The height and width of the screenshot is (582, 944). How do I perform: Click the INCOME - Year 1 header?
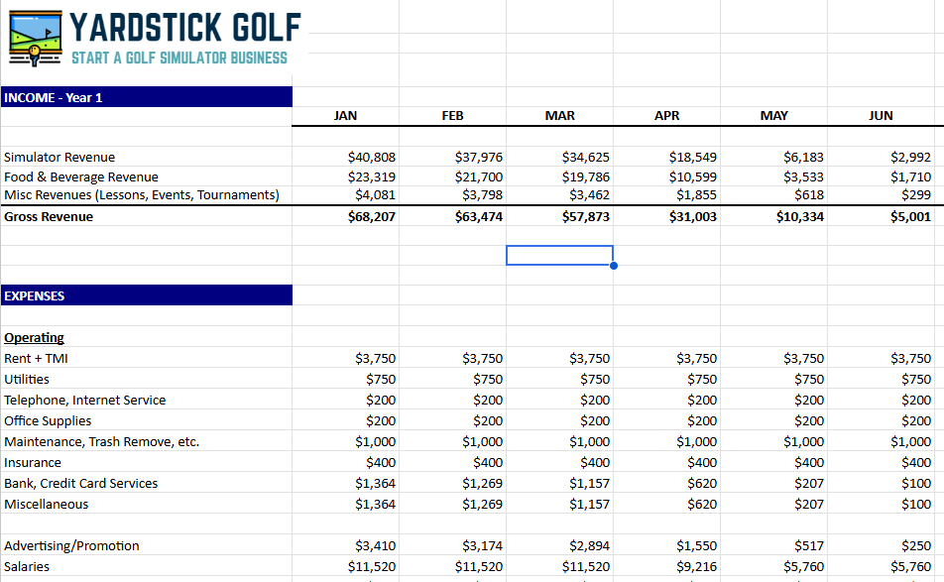click(x=55, y=97)
